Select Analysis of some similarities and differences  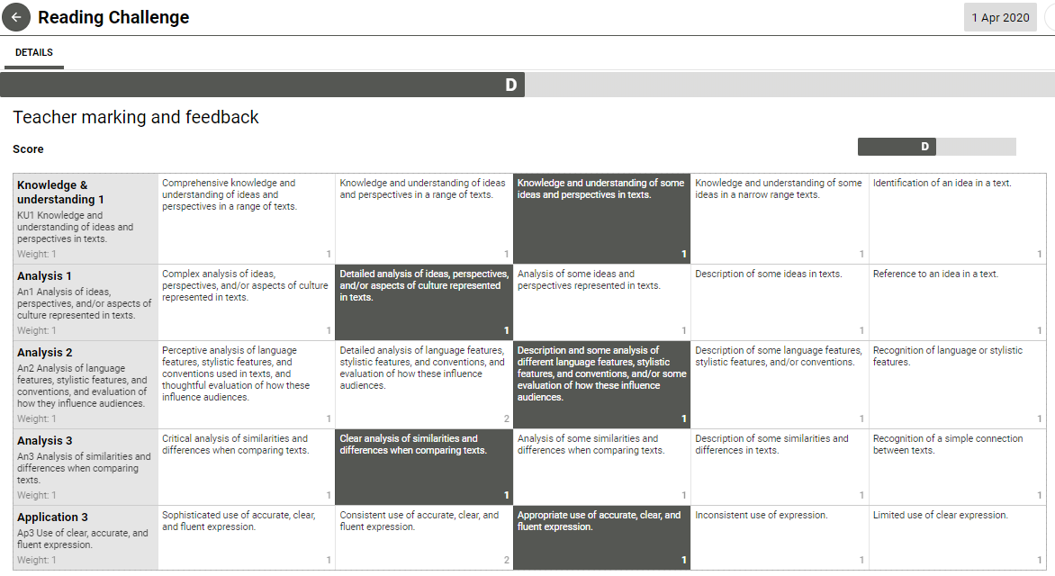coord(600,467)
